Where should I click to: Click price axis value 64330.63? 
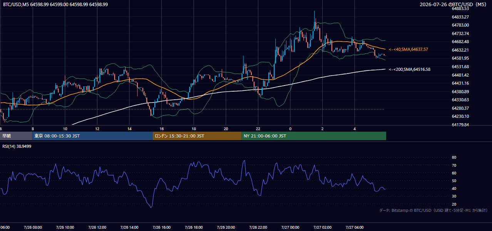[460, 100]
